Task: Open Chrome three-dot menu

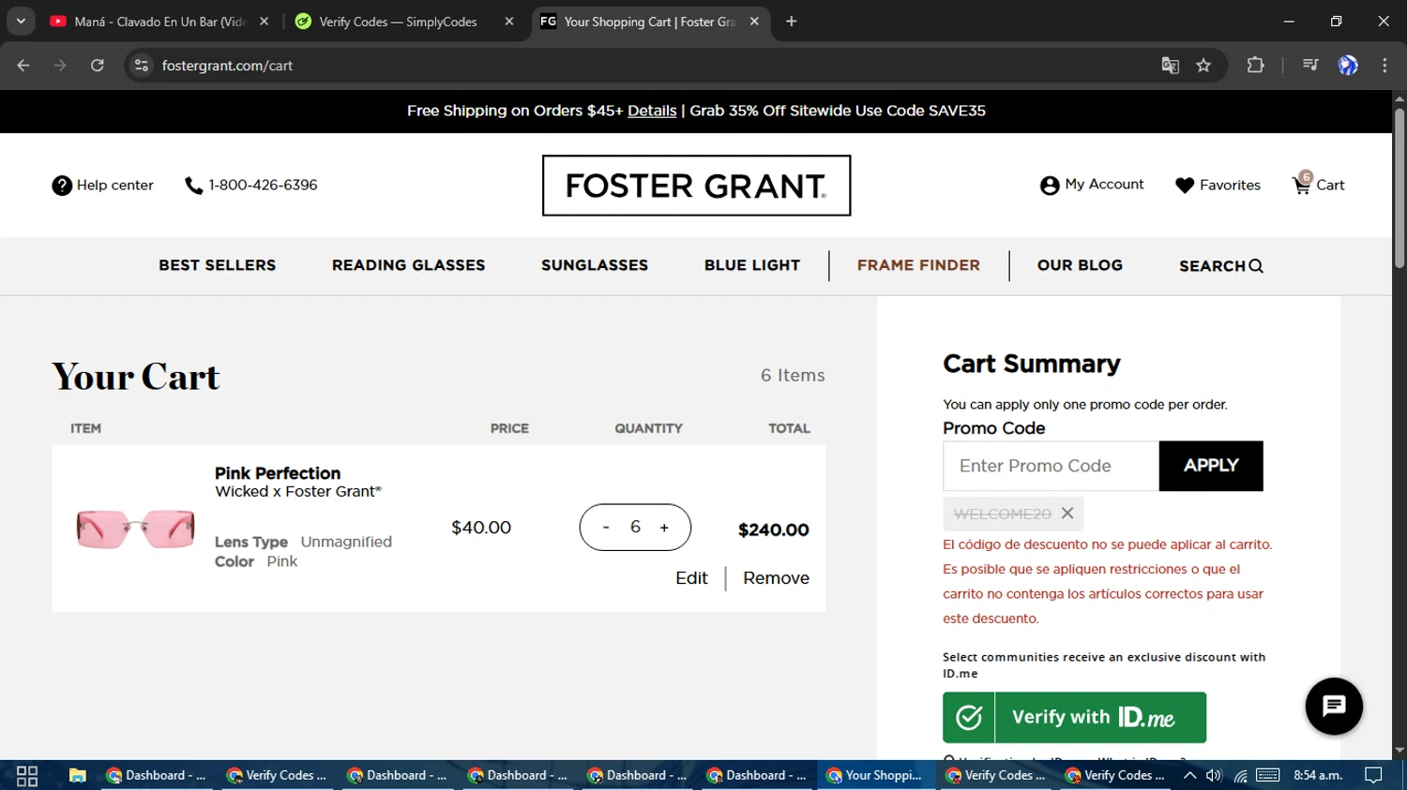Action: point(1384,65)
